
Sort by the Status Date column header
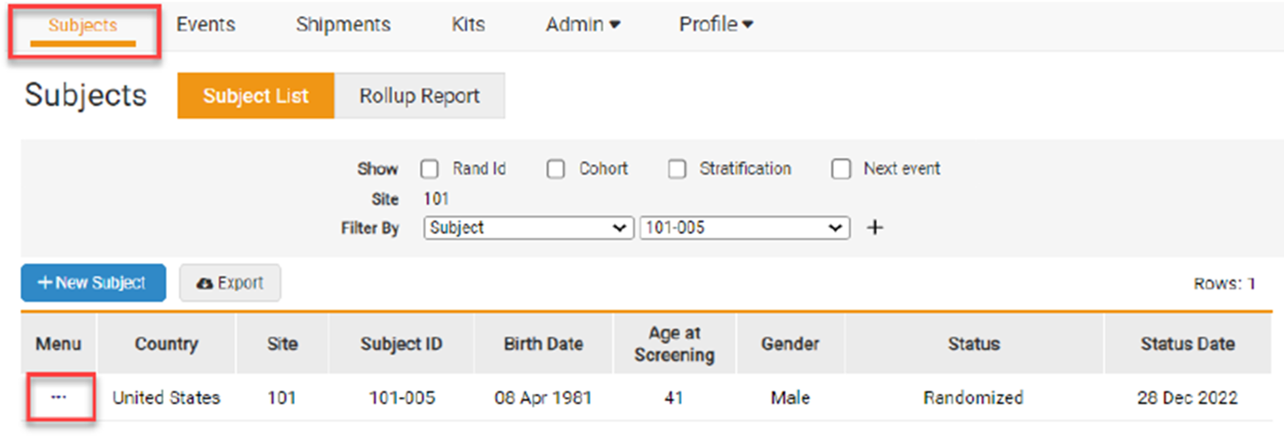tap(1187, 343)
